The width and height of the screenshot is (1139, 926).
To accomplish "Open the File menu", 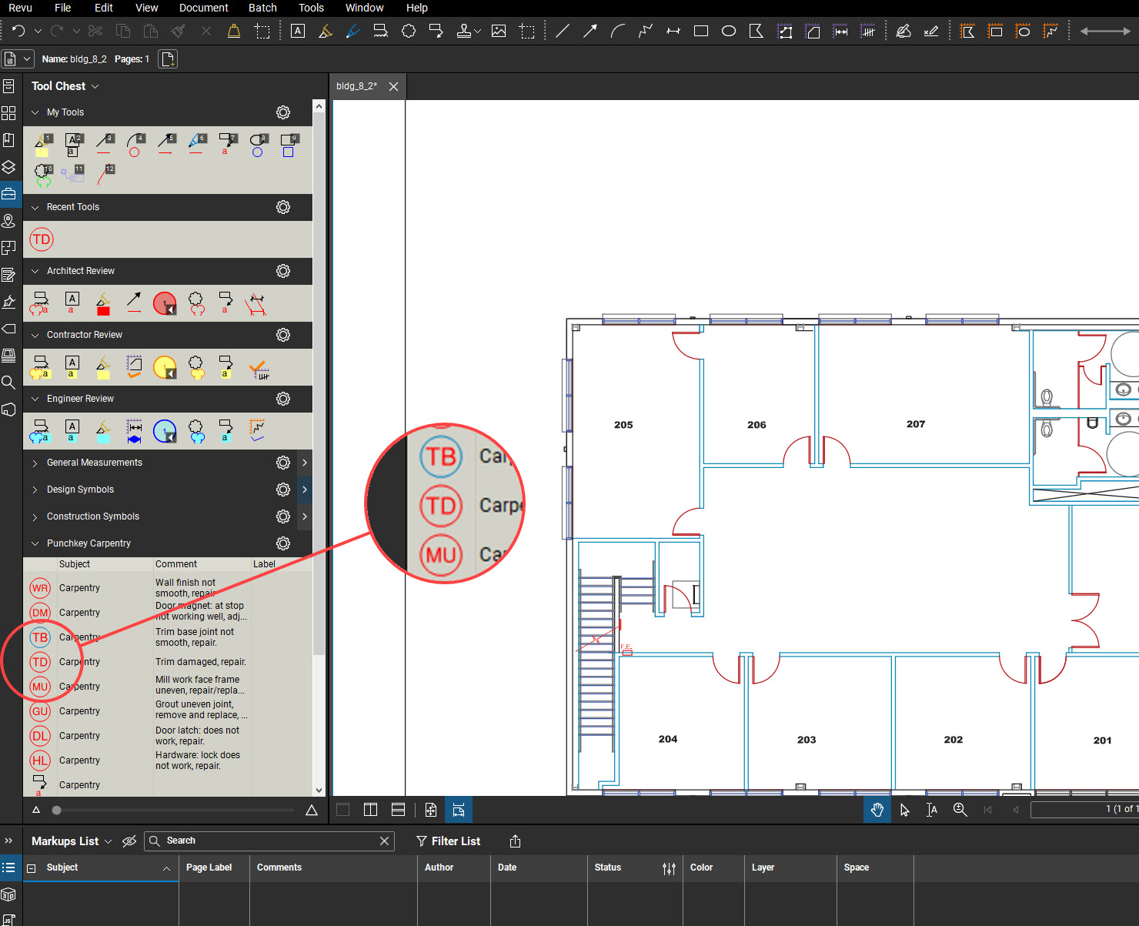I will 63,8.
